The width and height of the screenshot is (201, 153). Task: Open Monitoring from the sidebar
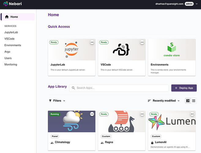tap(11, 65)
